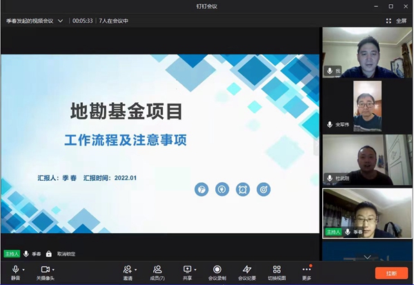Screen dimensions: 414x285
Task: Select 杜武刚's video thumbnail
Action: tap(367, 159)
